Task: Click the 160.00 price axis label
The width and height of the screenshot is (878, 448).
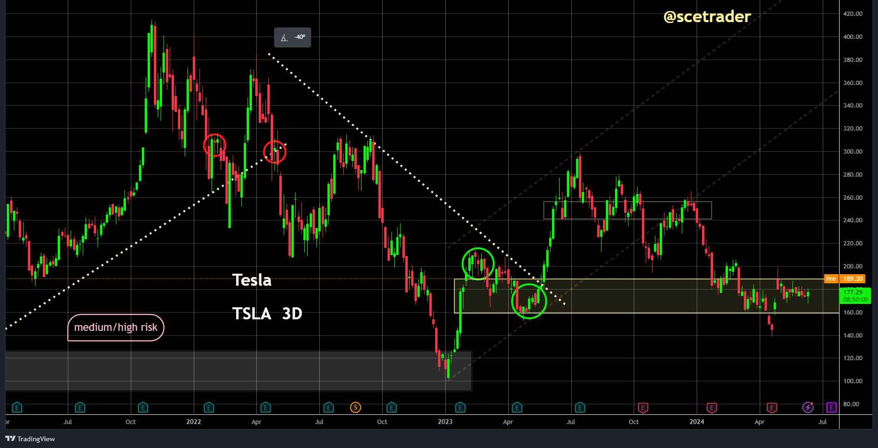Action: [853, 313]
